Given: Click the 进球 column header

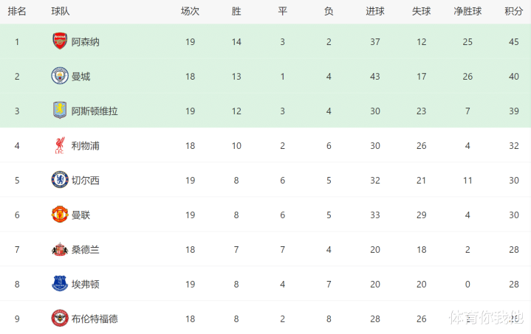Looking at the screenshot, I should coord(375,11).
